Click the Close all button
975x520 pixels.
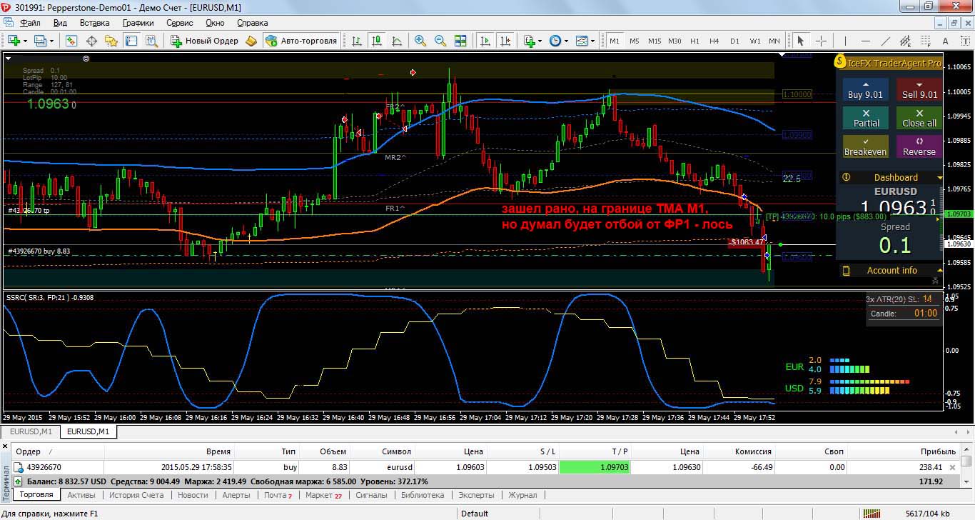coord(919,118)
